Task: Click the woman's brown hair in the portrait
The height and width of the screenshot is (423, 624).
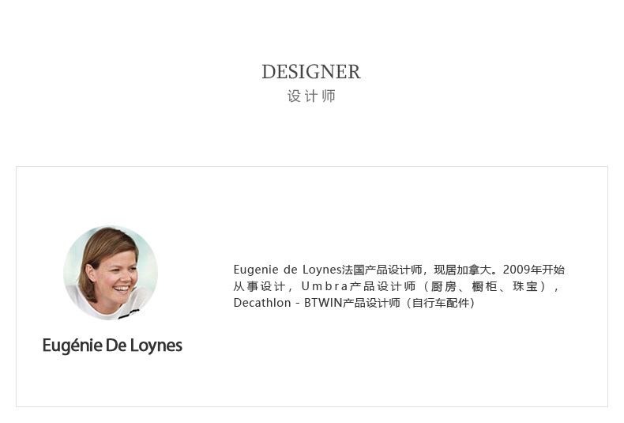Action: point(103,247)
